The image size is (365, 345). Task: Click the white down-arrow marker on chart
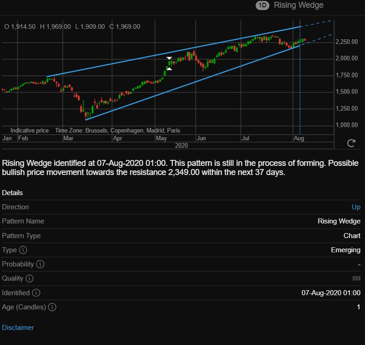tap(169, 58)
